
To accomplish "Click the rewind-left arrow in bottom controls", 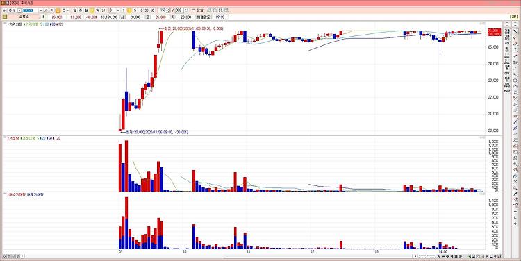I will pyautogui.click(x=452, y=256).
